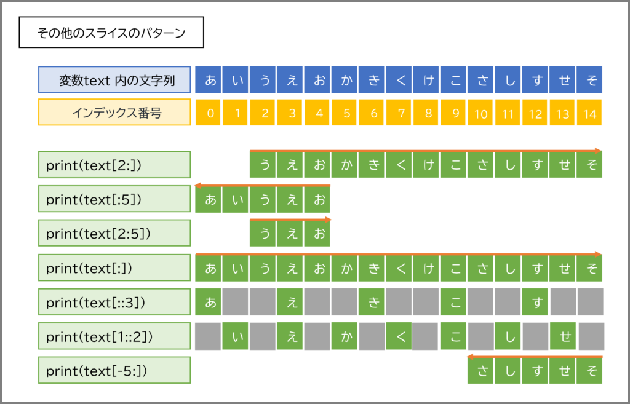Click green せ in print(text[1::2]) row
Viewport: 630px width, 404px height.
(562, 336)
